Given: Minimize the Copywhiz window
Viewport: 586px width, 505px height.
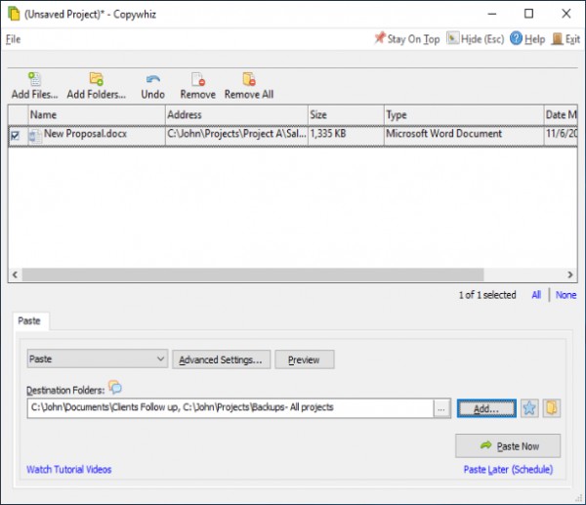Looking at the screenshot, I should [492, 14].
